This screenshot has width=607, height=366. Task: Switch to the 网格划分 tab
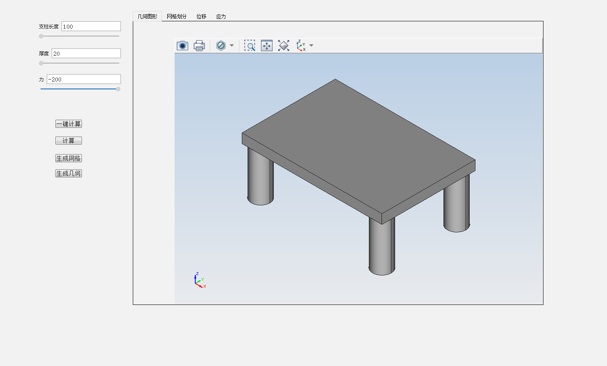point(177,16)
